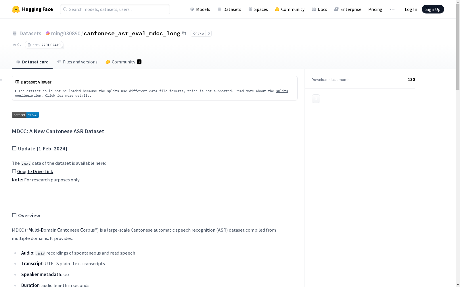Click the cantonese_asr_eval_mdcc_long dataset name

tap(132, 33)
